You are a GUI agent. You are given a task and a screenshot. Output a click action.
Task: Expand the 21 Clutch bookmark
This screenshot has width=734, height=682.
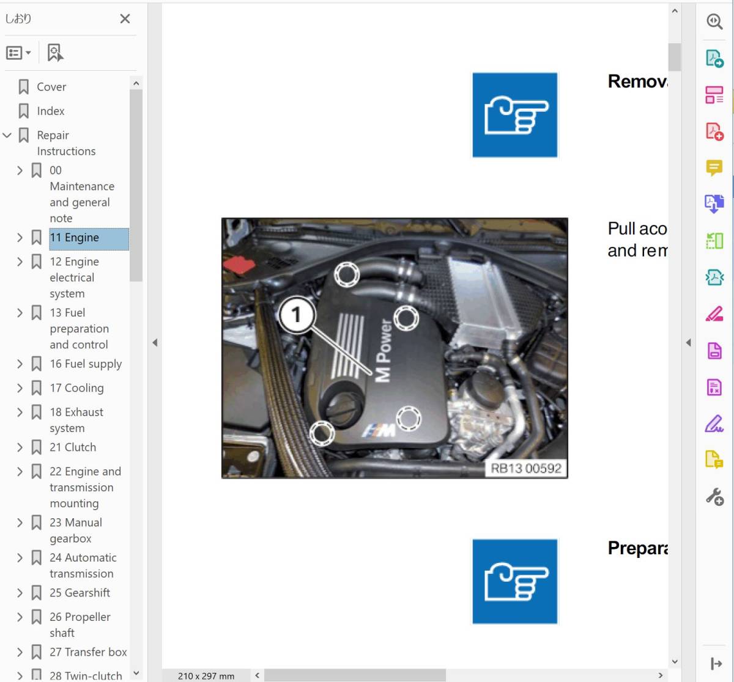coord(20,447)
